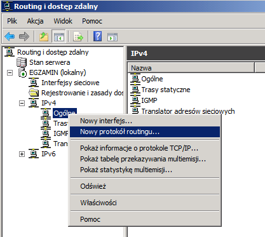Select root Routing i dostęp zdalny label
This screenshot has width=265, height=237.
pos(53,52)
